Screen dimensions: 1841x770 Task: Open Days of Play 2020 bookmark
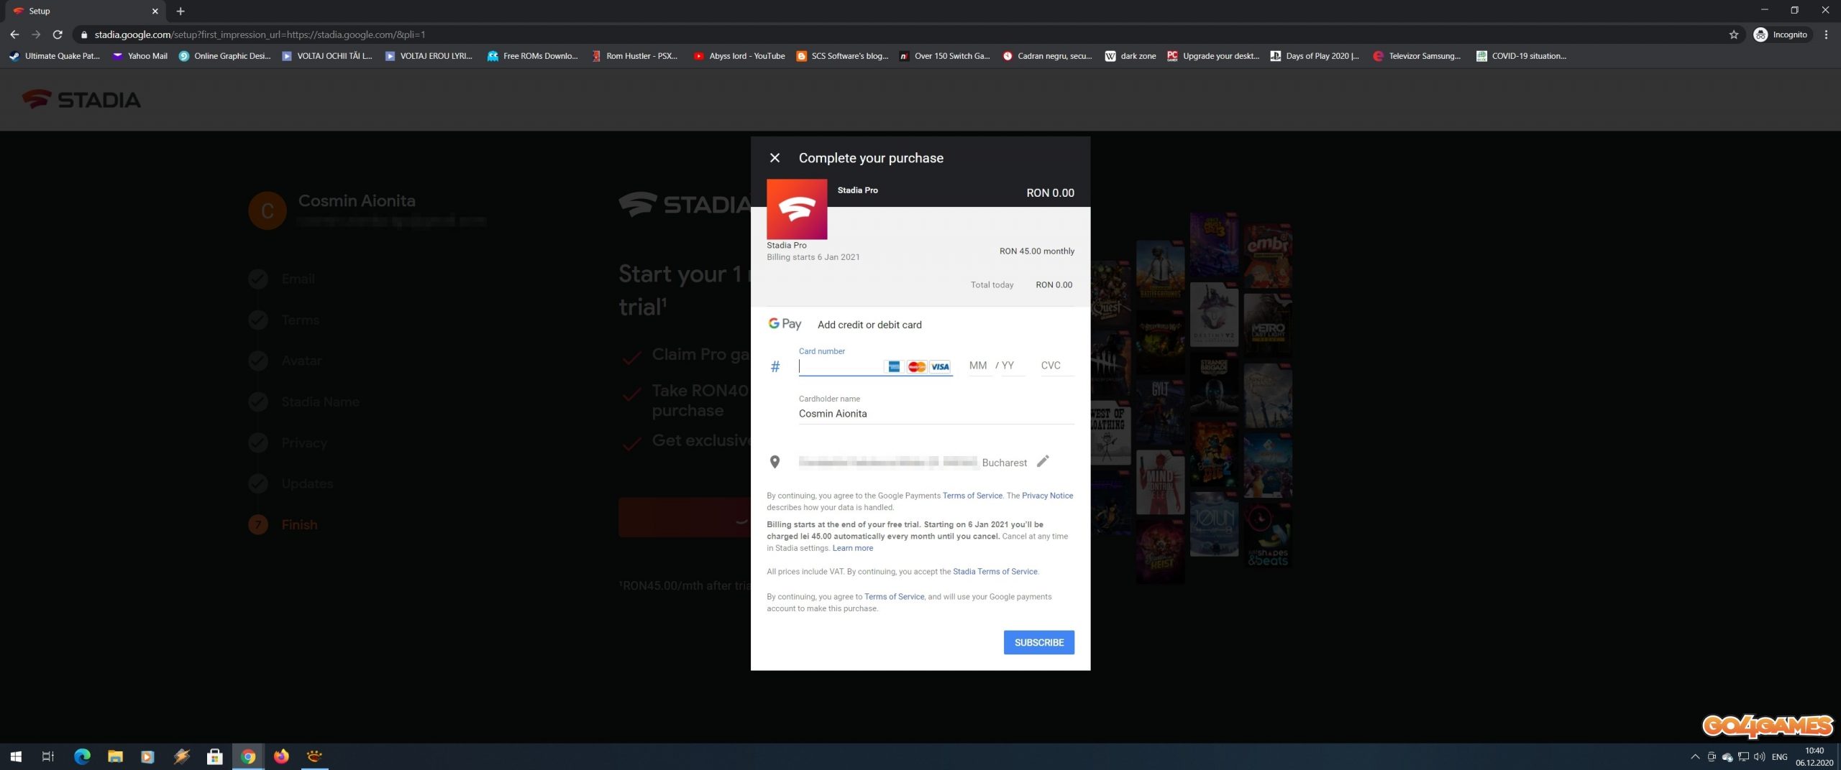click(x=1315, y=55)
